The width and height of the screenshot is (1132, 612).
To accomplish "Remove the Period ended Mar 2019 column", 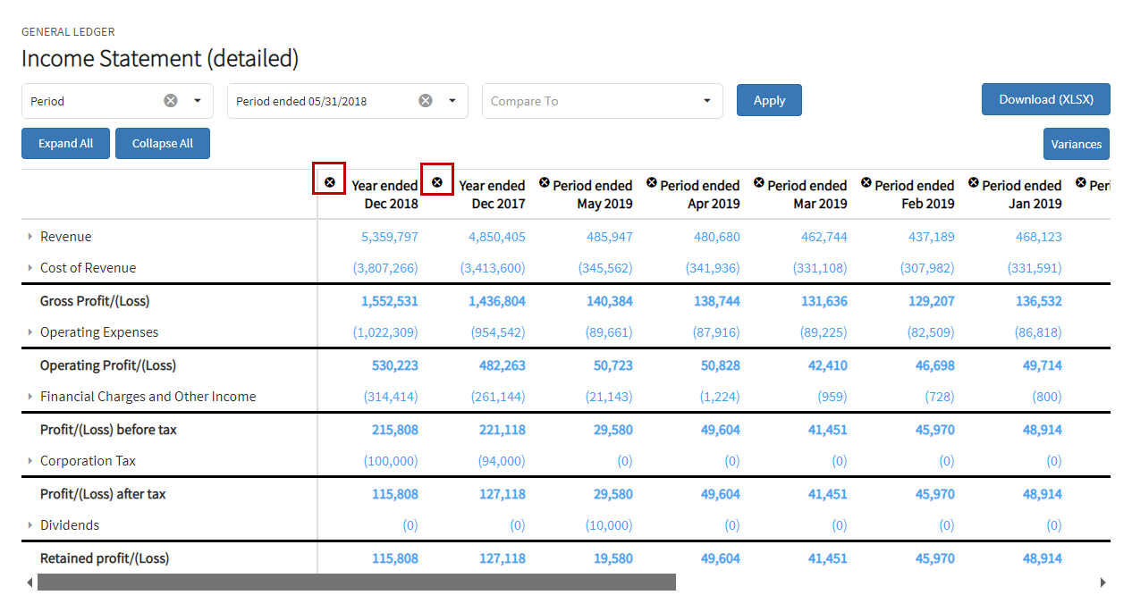I will point(759,182).
